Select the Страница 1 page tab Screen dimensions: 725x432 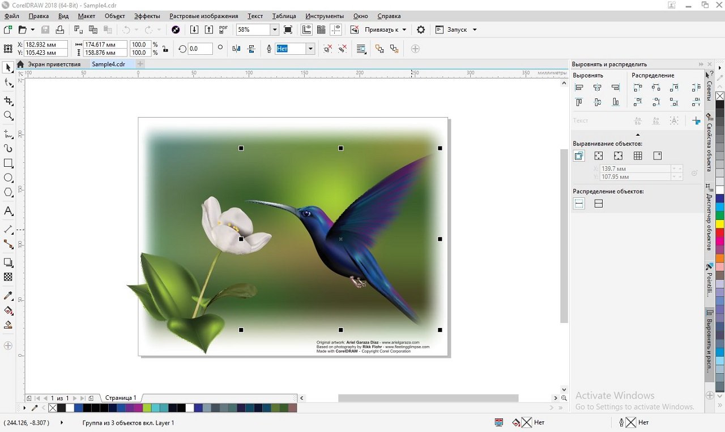[121, 398]
